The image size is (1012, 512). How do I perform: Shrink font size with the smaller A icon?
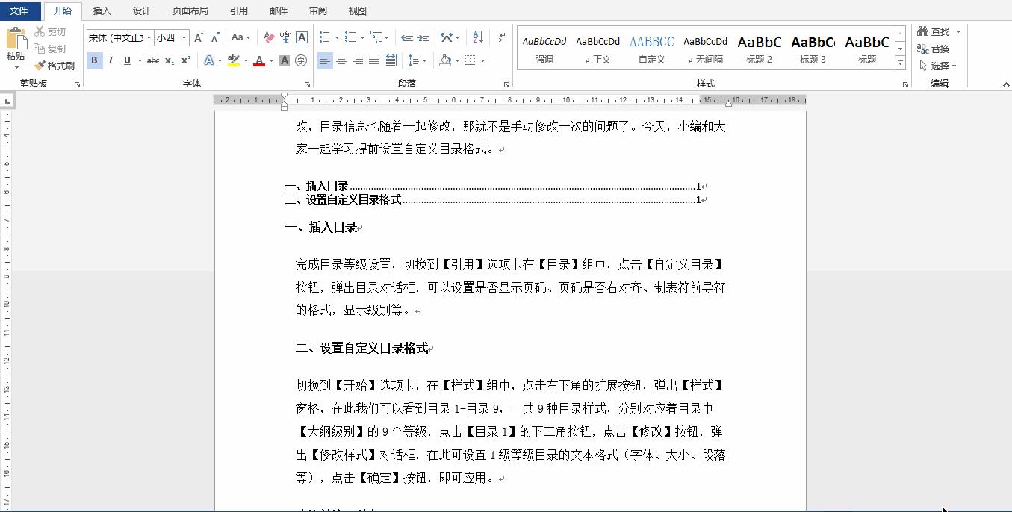pyautogui.click(x=215, y=37)
